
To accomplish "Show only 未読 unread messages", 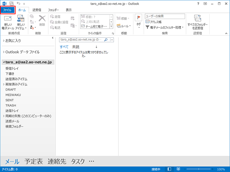I will click(75, 47).
